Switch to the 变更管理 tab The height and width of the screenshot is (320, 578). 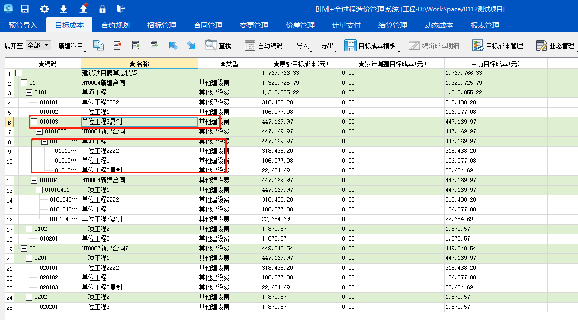[254, 25]
